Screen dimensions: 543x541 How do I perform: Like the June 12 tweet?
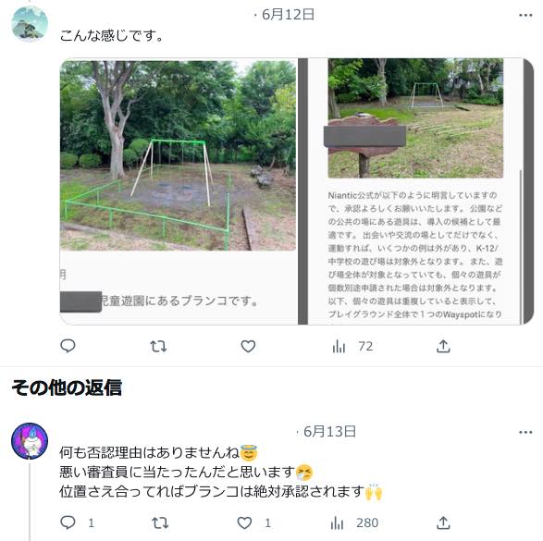[x=248, y=346]
